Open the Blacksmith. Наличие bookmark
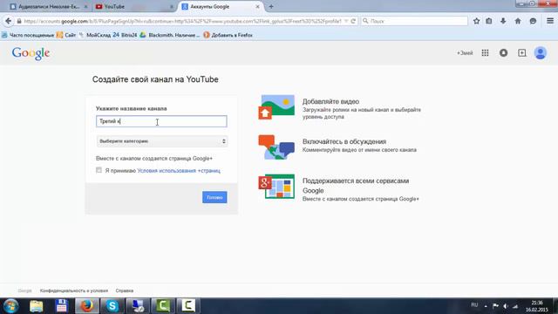This screenshot has width=558, height=314. click(x=170, y=35)
